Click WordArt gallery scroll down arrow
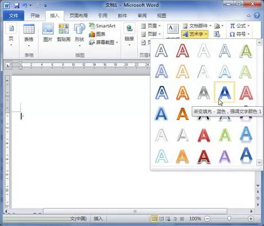The height and width of the screenshot is (226, 264). pyautogui.click(x=259, y=162)
